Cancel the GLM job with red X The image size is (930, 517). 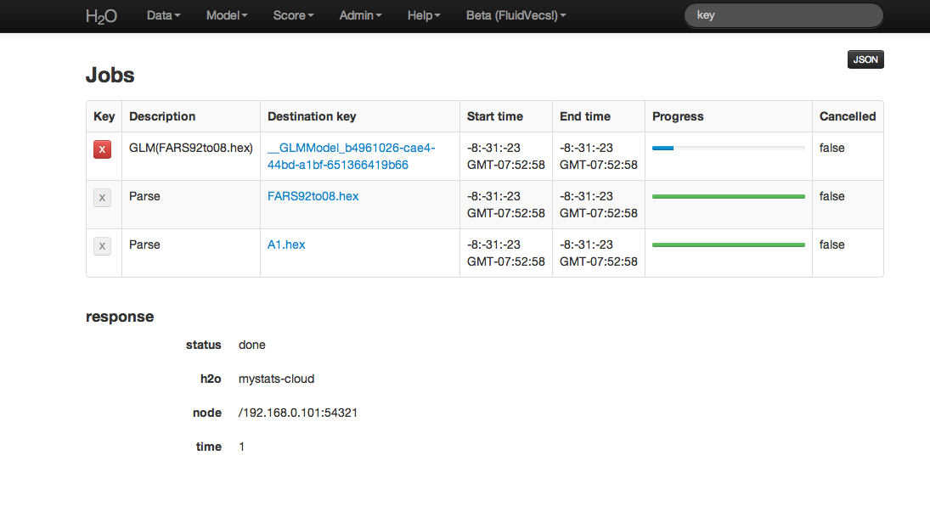(x=102, y=149)
